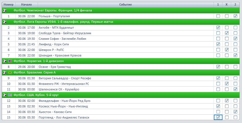The width and height of the screenshot is (242, 123).
Task: Check outcome 2 for Фламенго РЖ match
Action: click(235, 83)
